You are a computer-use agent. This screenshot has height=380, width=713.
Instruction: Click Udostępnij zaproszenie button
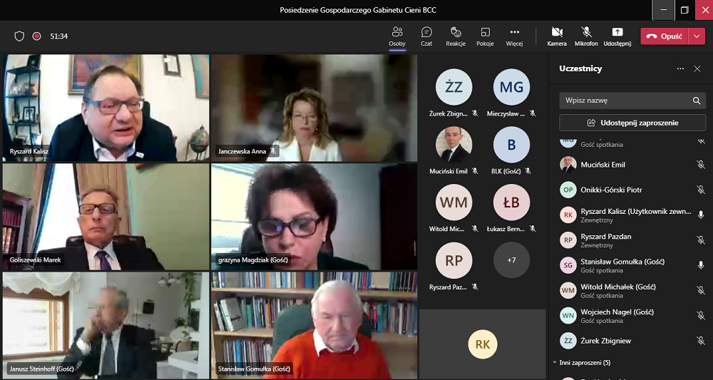632,123
